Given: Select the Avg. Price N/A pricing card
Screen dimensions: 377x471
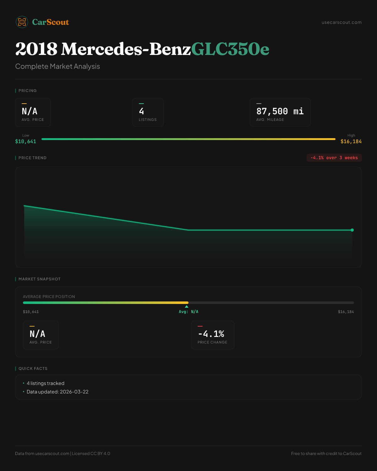Looking at the screenshot, I should [x=33, y=112].
